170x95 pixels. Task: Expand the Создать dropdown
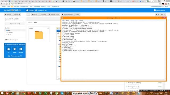17,15
